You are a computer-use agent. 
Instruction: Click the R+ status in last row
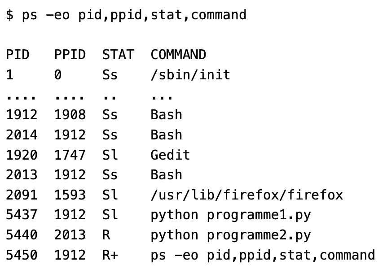[x=110, y=255]
